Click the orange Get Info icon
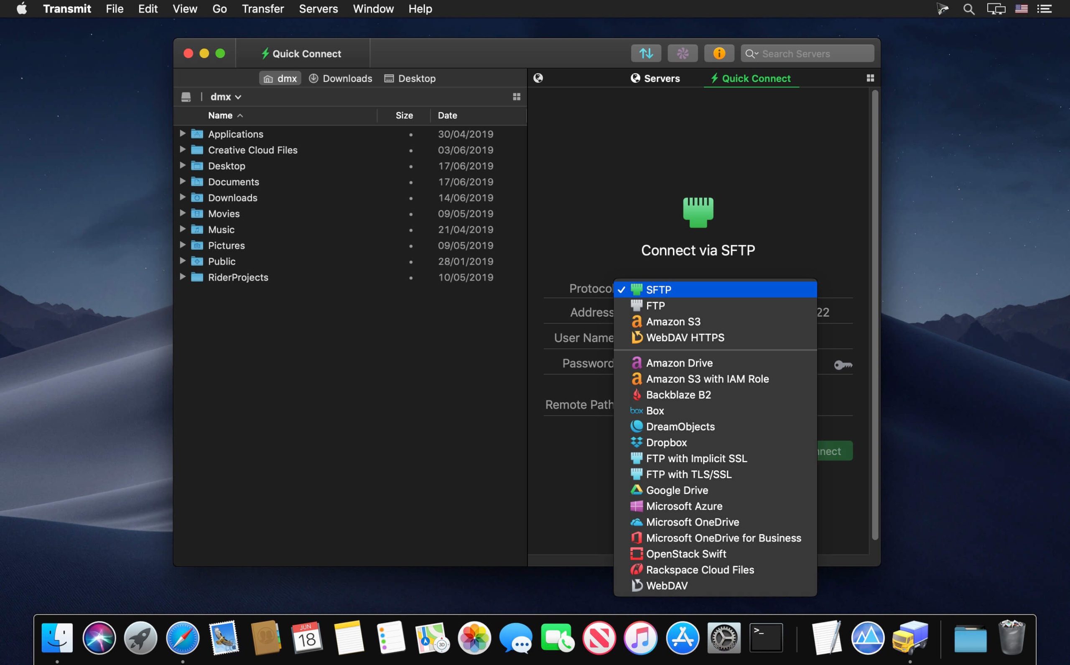This screenshot has height=665, width=1070. 719,53
